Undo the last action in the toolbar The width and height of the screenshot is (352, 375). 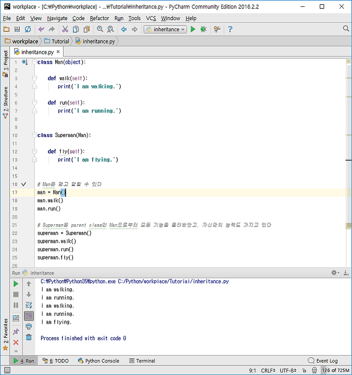42,29
